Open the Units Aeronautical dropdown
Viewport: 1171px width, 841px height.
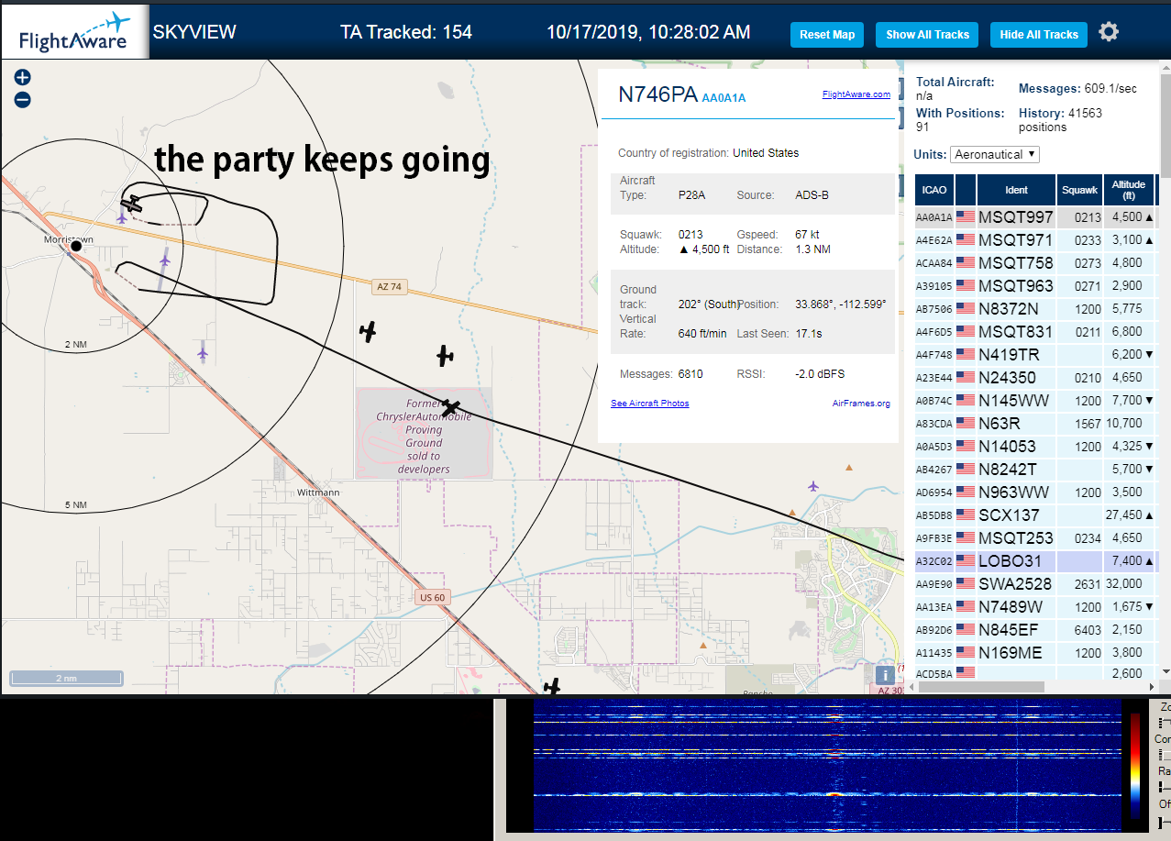995,154
